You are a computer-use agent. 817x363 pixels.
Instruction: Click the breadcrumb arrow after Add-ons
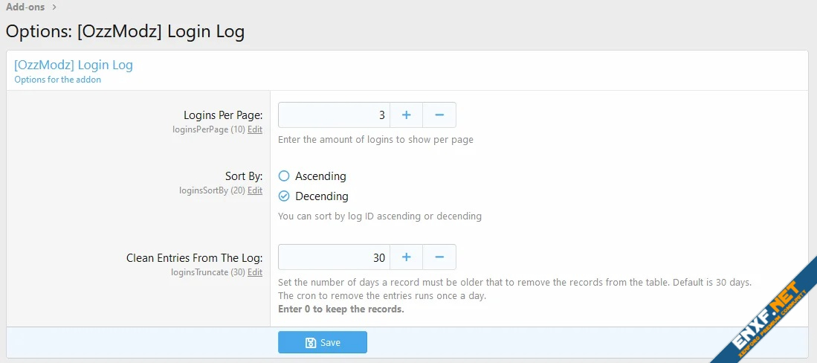click(54, 7)
